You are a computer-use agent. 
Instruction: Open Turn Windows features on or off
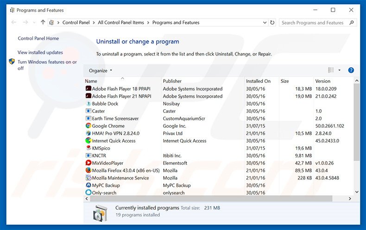point(47,65)
